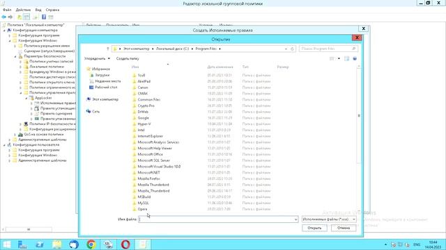Select the Internet Explorer folder name

click(151, 136)
